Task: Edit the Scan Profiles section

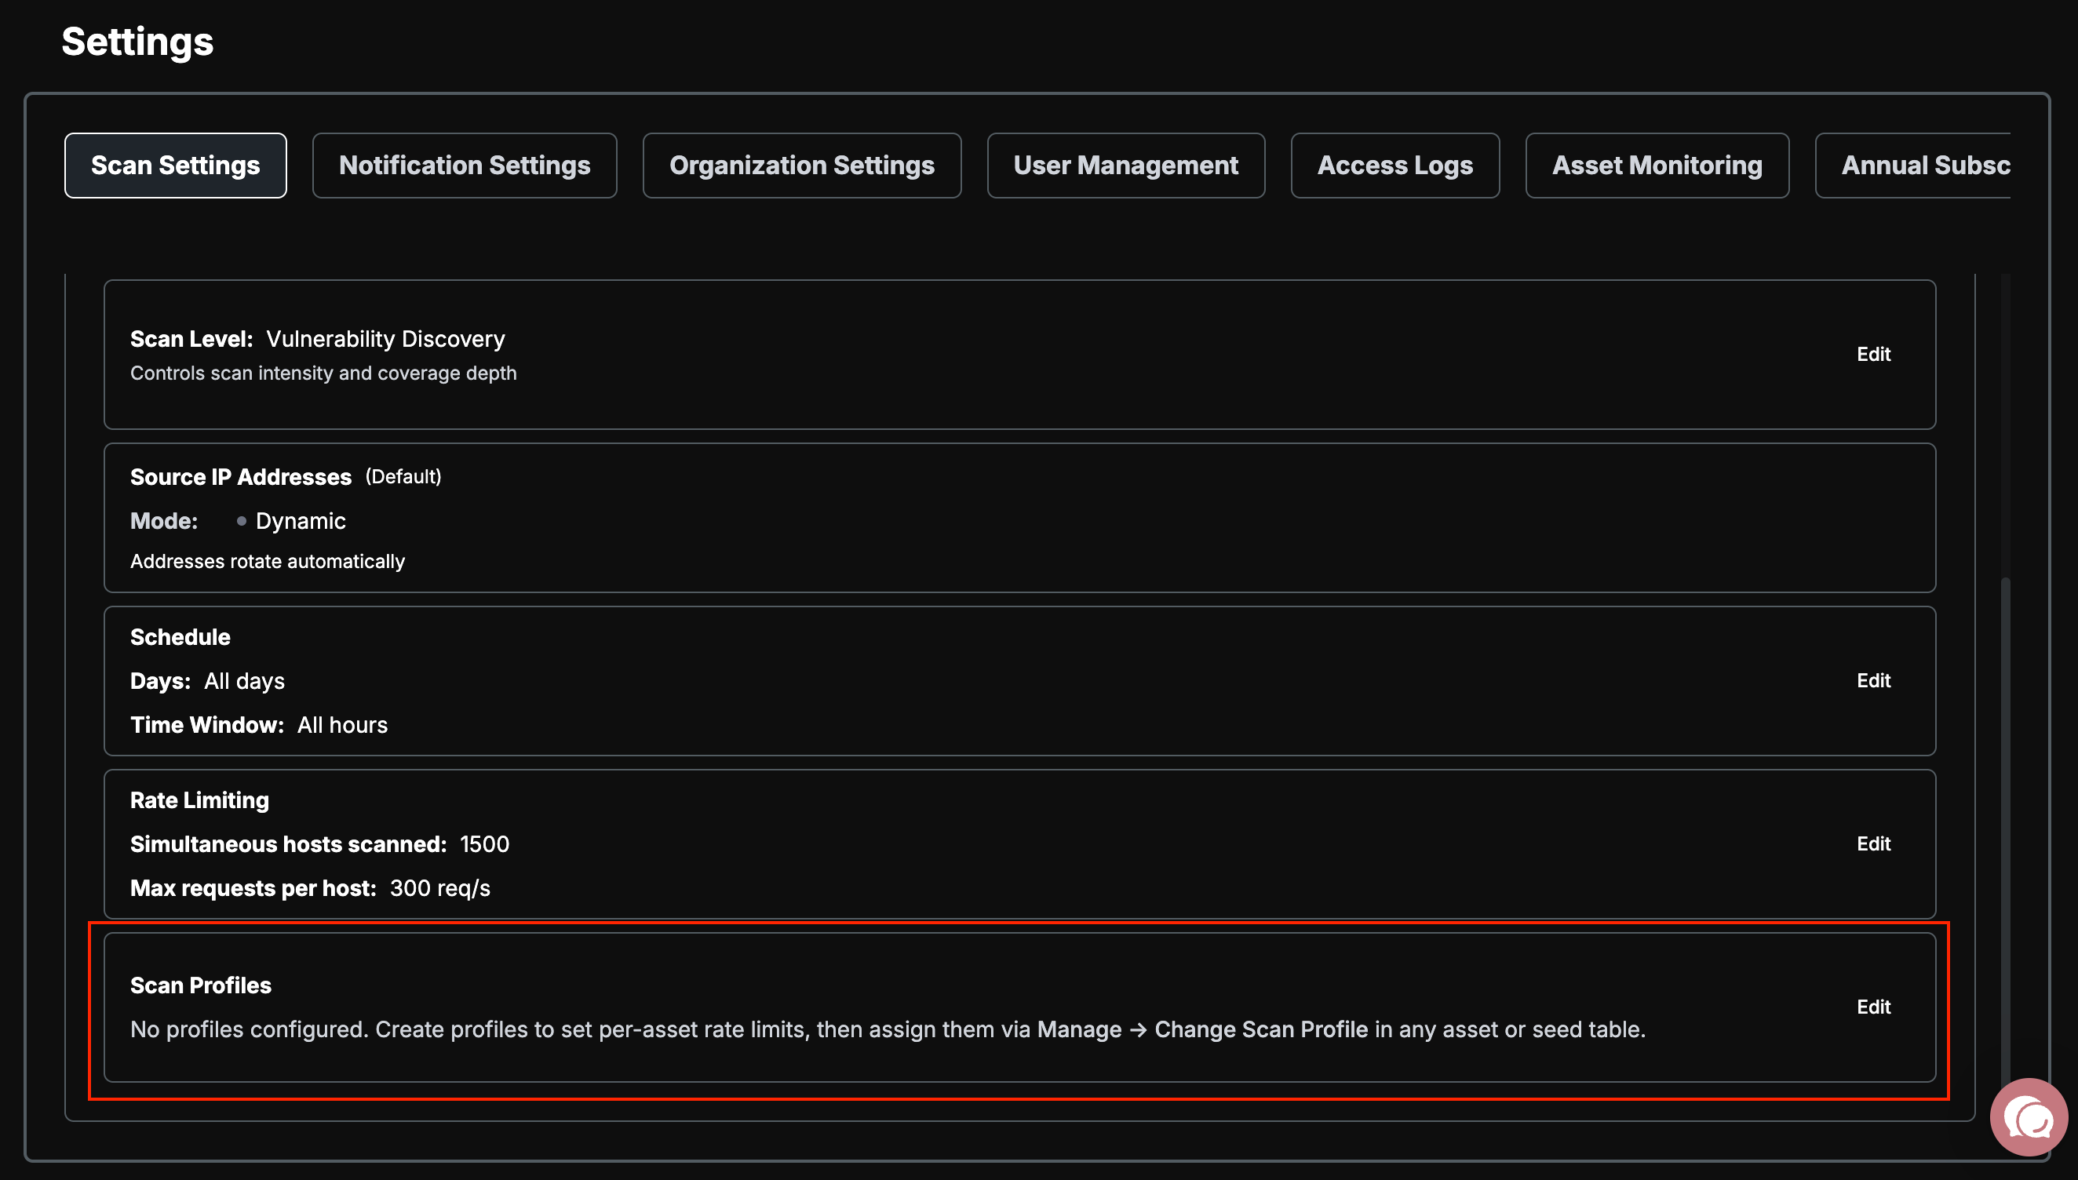Action: [x=1873, y=1007]
